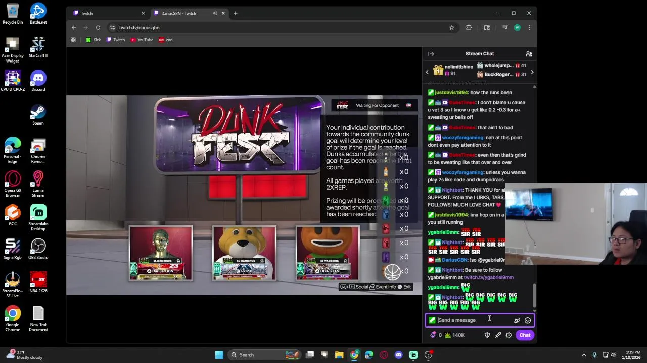Open Windows Start menu

(x=219, y=355)
